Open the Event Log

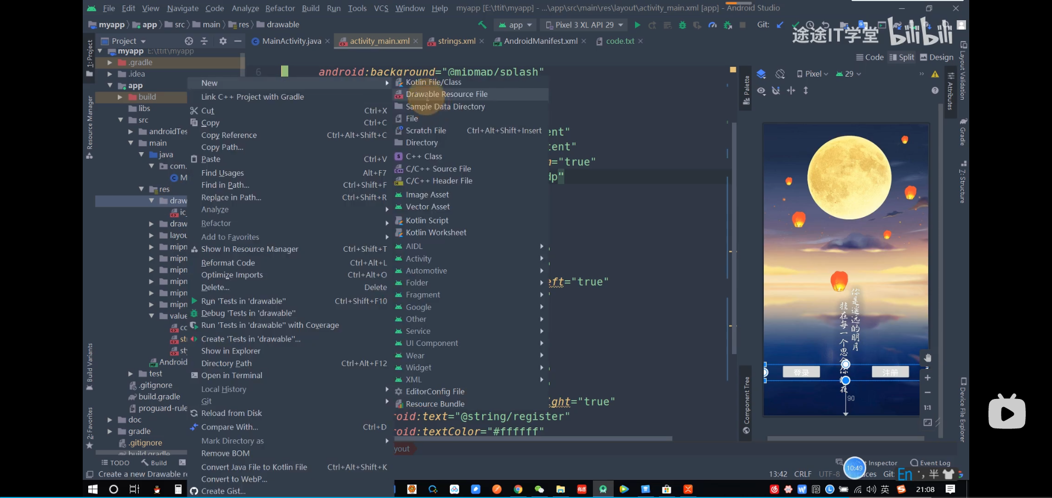pyautogui.click(x=930, y=463)
